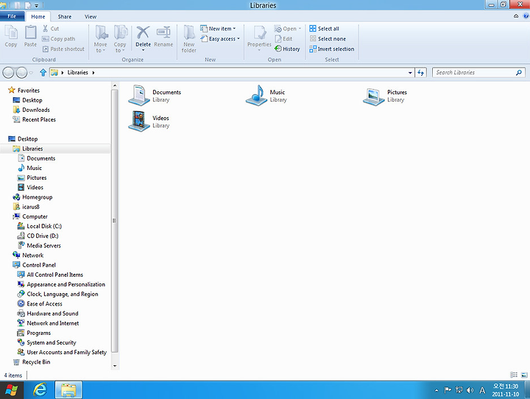Click the navigation pane scrollbar thumb
Viewport: 530px width, 399px height.
(x=115, y=221)
